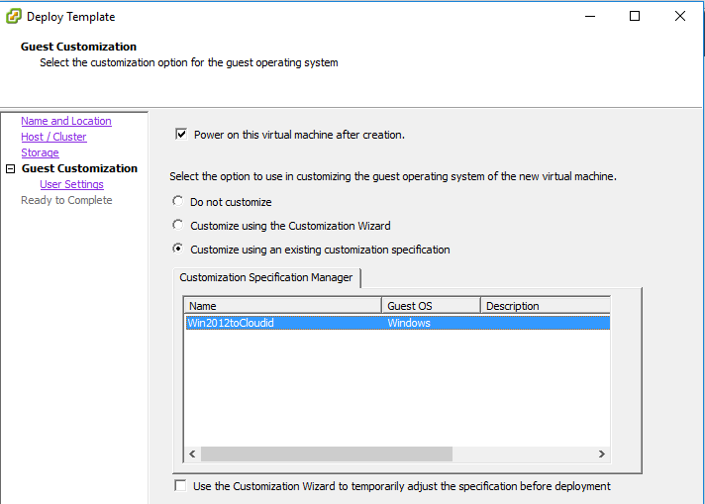The height and width of the screenshot is (504, 705).
Task: Click the list's right scroll arrow
Action: 602,454
